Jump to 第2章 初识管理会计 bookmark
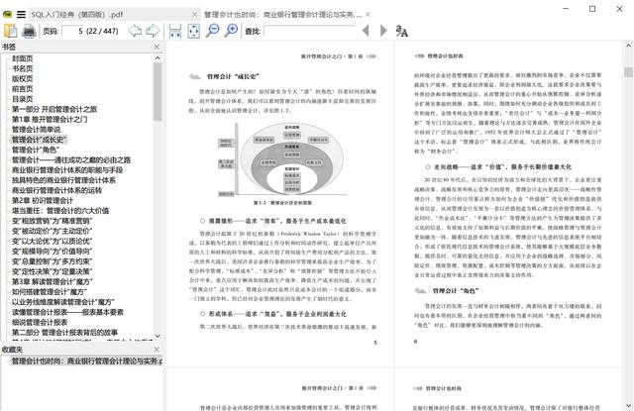 (43, 200)
